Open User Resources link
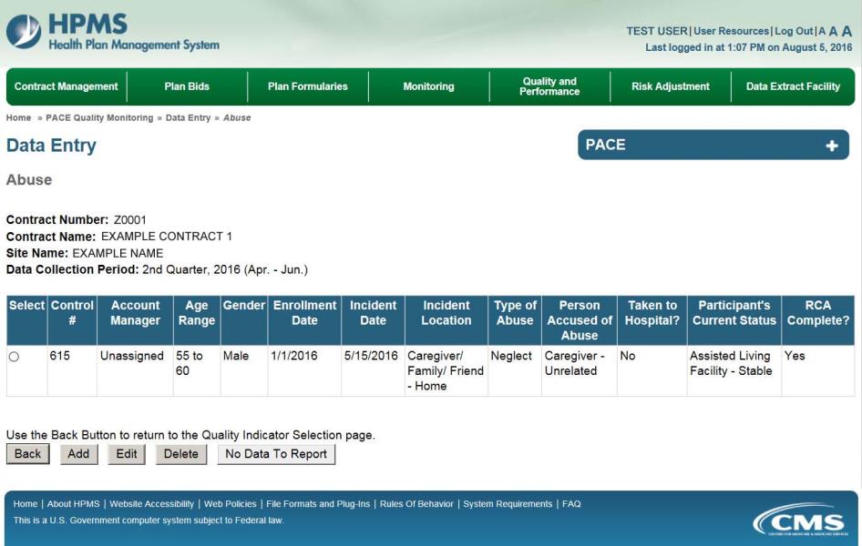 click(731, 31)
